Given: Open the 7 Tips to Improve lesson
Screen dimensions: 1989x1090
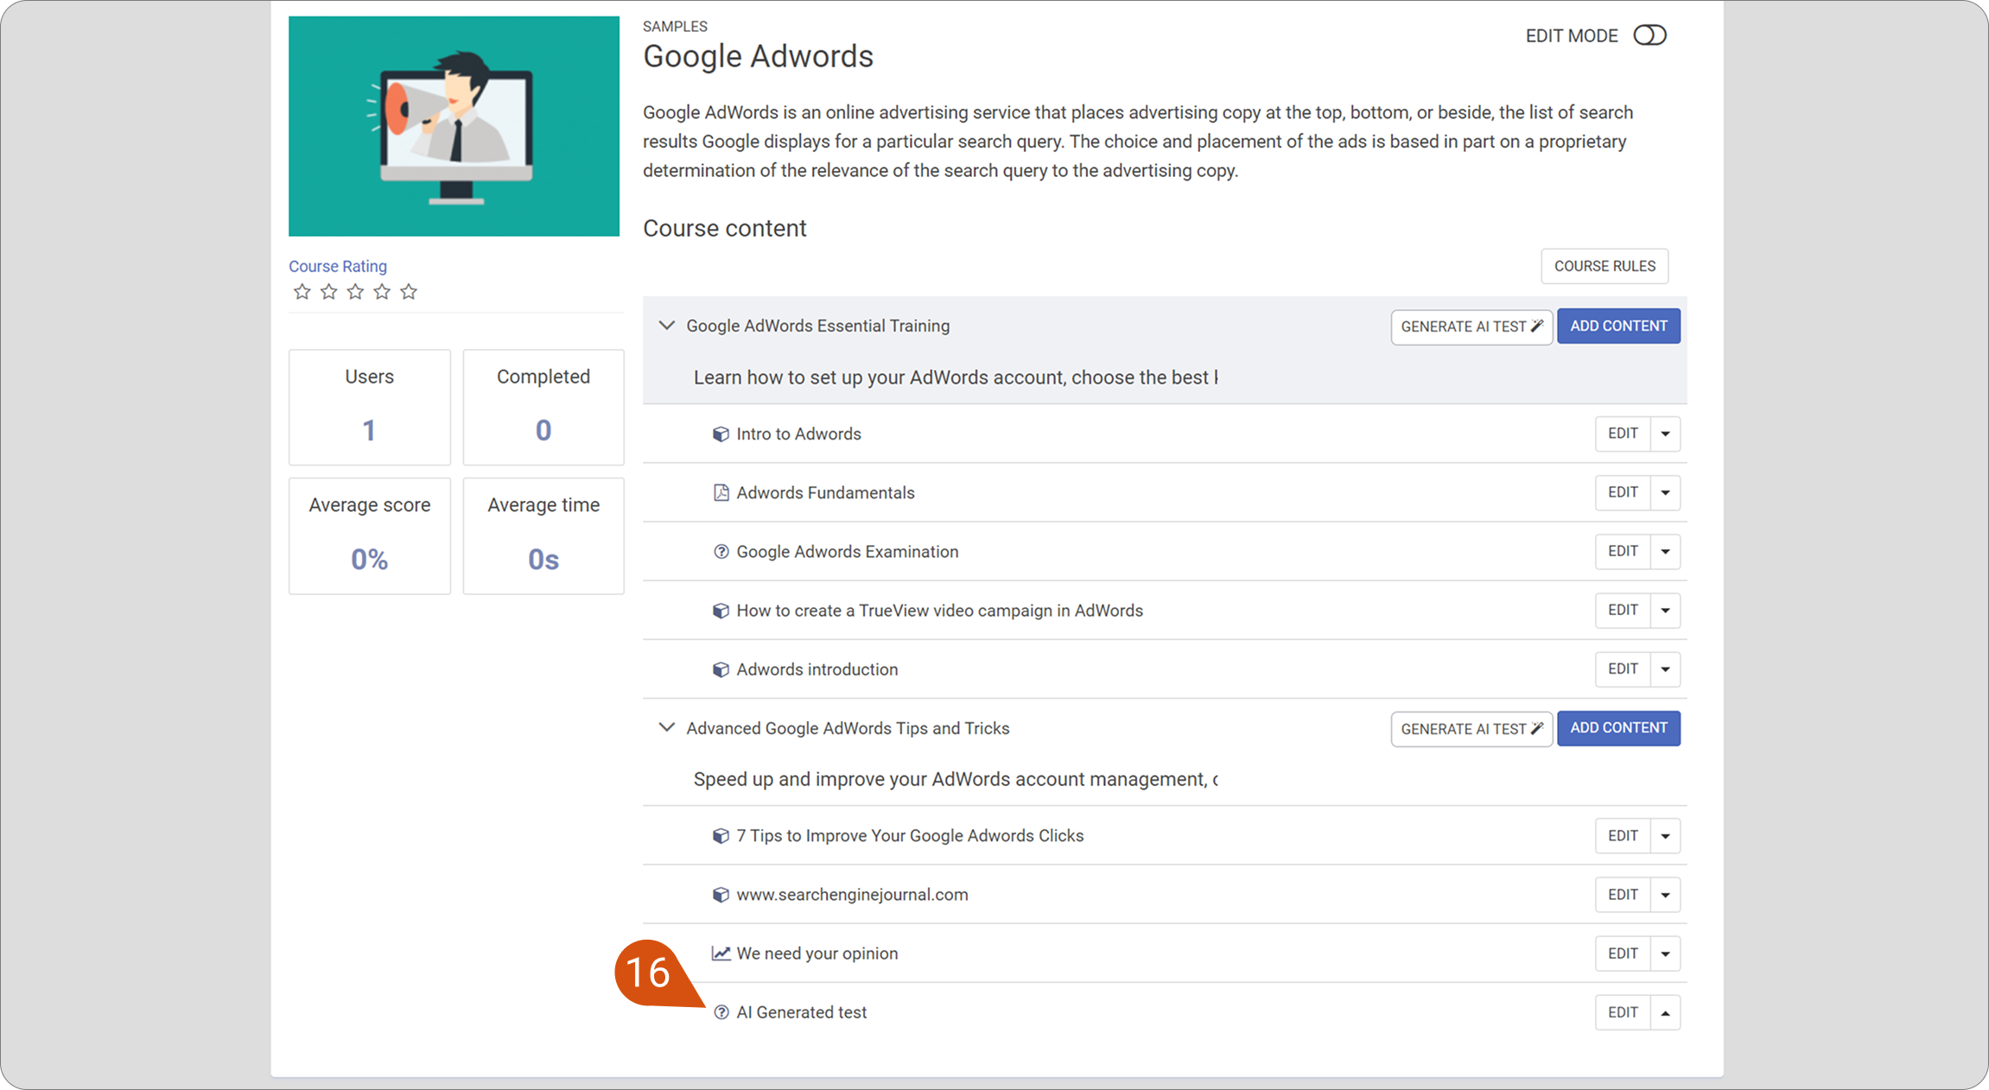Looking at the screenshot, I should tap(910, 836).
